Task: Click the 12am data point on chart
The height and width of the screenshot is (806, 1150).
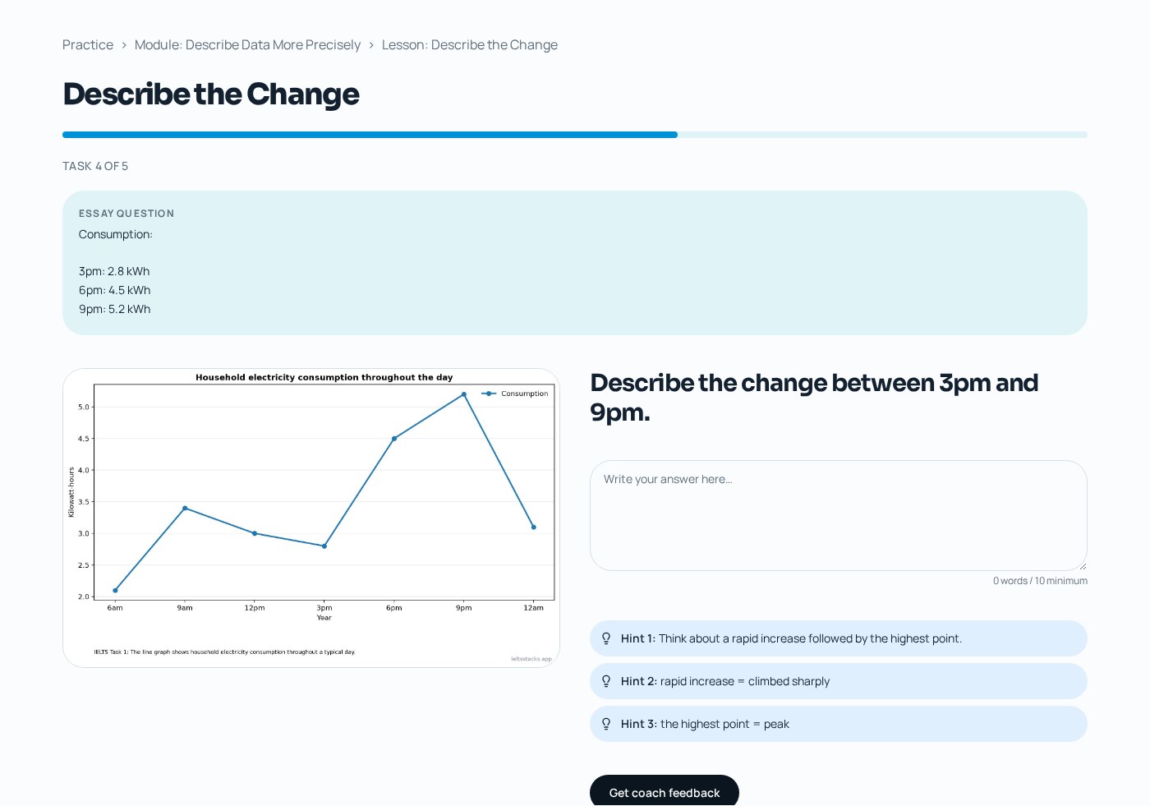Action: tap(534, 527)
